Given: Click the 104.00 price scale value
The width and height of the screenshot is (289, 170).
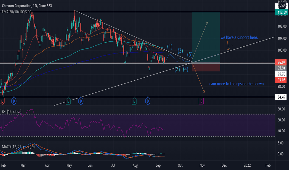Looking at the screenshot, I should pos(282,38).
